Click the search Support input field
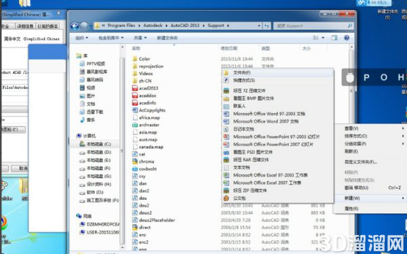This screenshot has width=407, height=254. [313, 26]
